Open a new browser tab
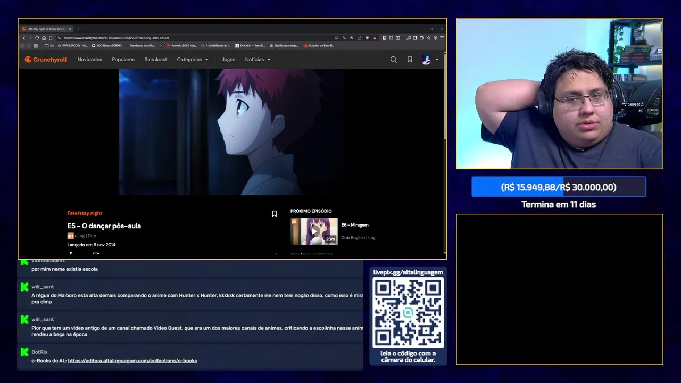The image size is (681, 383). [78, 29]
